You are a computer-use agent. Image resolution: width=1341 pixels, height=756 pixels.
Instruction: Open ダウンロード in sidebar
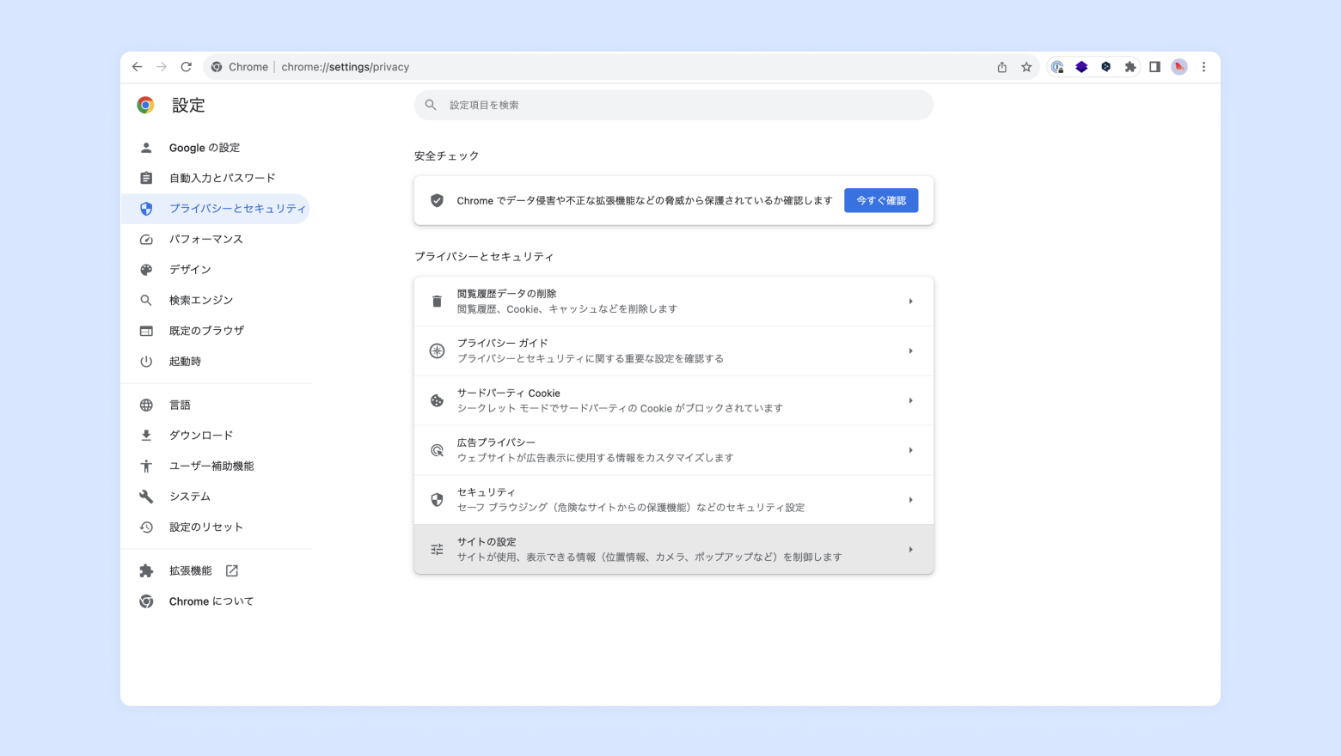pyautogui.click(x=215, y=436)
